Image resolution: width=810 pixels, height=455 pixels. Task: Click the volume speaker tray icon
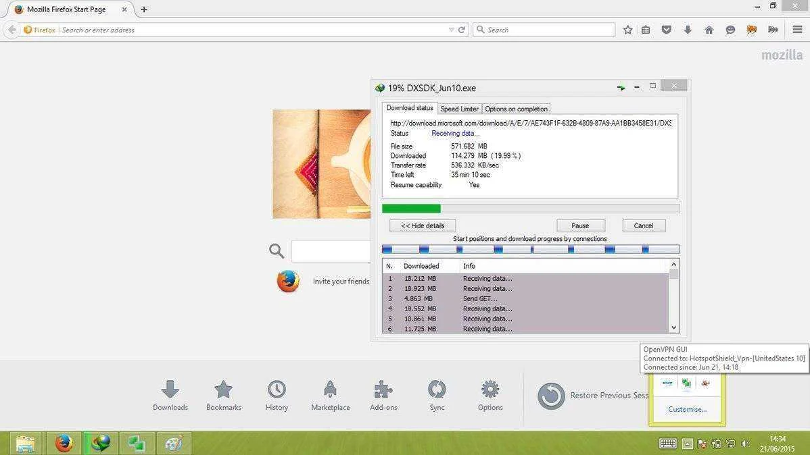[x=745, y=444]
